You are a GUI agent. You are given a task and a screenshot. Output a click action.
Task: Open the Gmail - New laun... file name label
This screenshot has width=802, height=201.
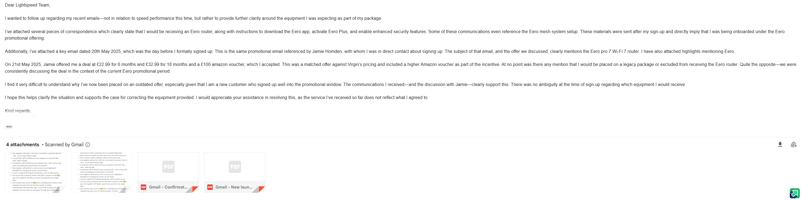[234, 187]
